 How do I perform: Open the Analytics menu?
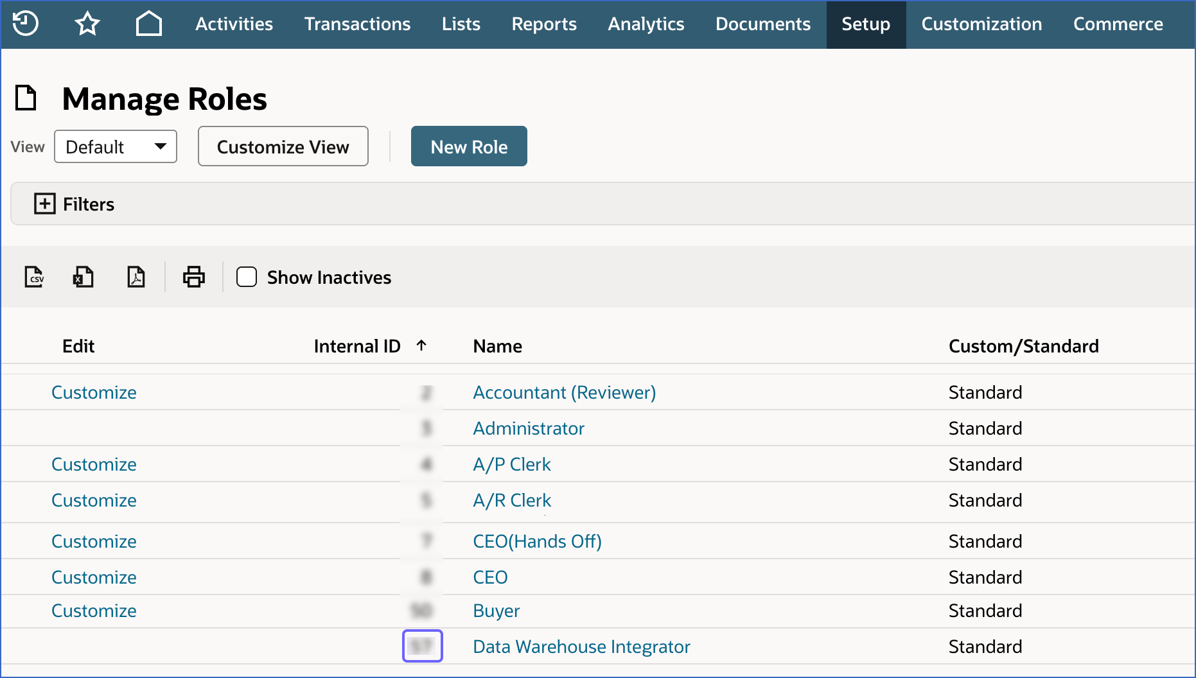(646, 24)
